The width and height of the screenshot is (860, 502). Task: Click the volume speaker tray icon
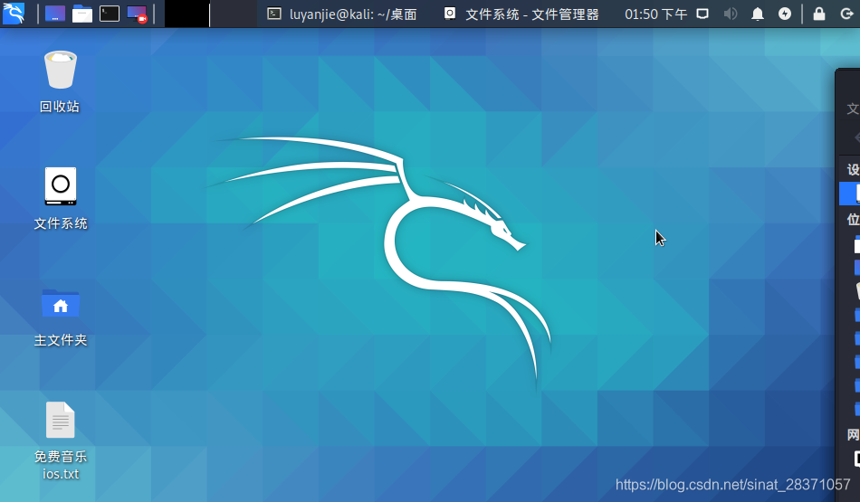(730, 14)
